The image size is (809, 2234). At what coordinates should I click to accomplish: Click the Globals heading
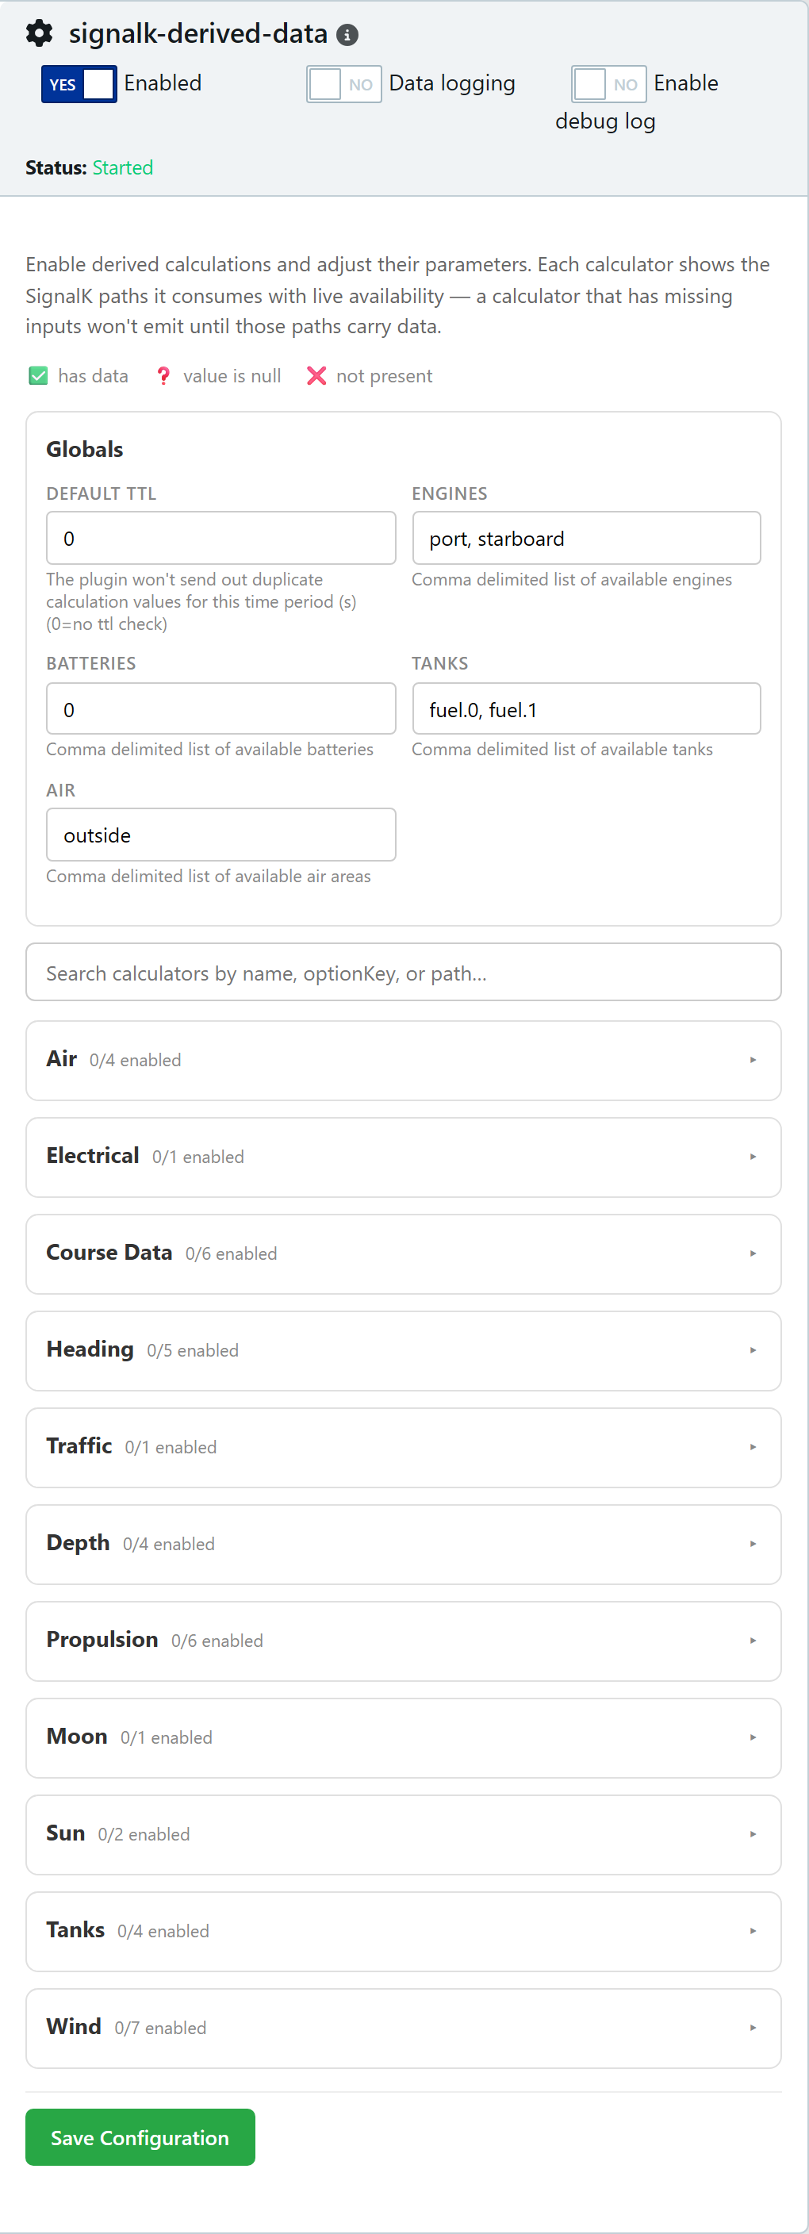coord(85,449)
